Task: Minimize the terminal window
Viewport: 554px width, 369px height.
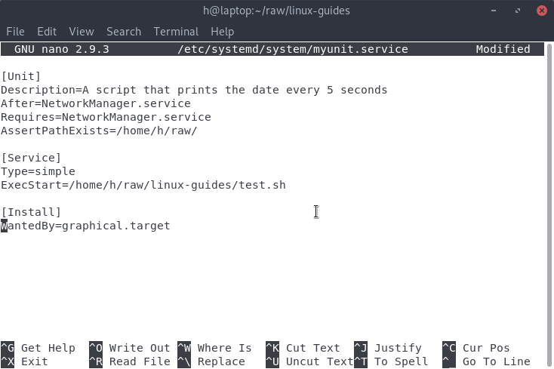Action: pos(494,11)
